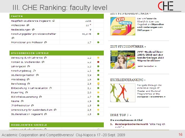
Task: Click value 1,5 in IT-Infrastruktur row
Action: point(89,106)
